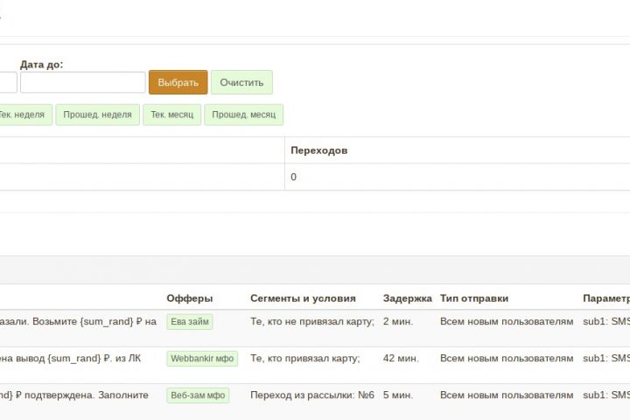Click the Задержка column header

(x=407, y=298)
